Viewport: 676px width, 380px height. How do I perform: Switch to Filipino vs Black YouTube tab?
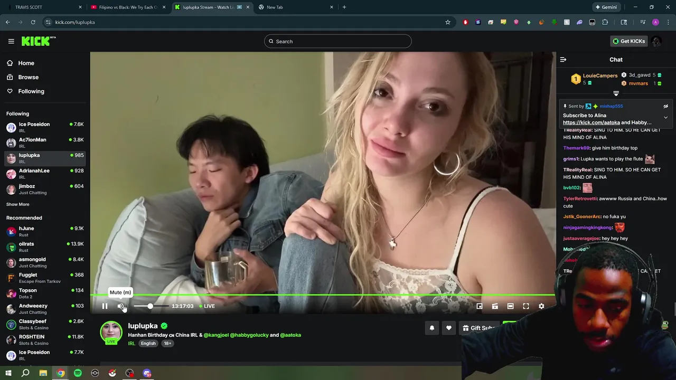(128, 7)
